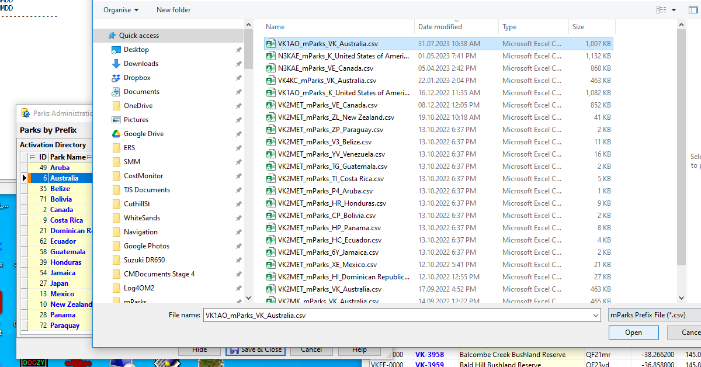The width and height of the screenshot is (701, 367).
Task: Select CMDocuments Stage 4 folder
Action: (x=159, y=274)
